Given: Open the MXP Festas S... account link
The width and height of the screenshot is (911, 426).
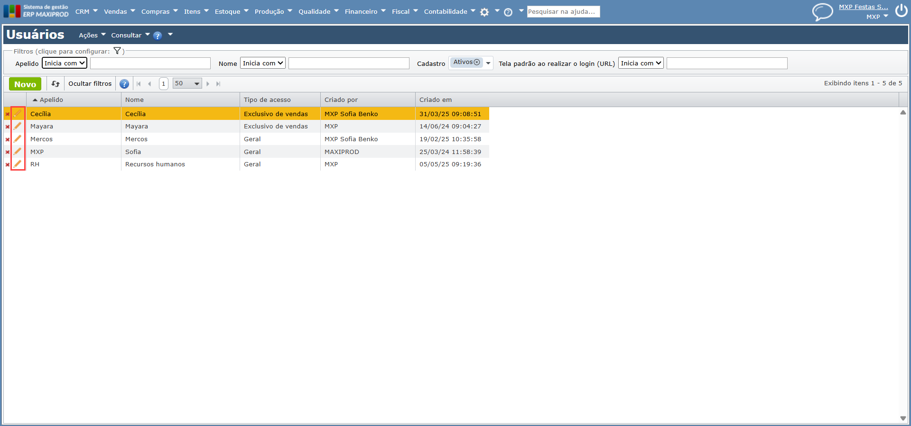Looking at the screenshot, I should (x=864, y=7).
